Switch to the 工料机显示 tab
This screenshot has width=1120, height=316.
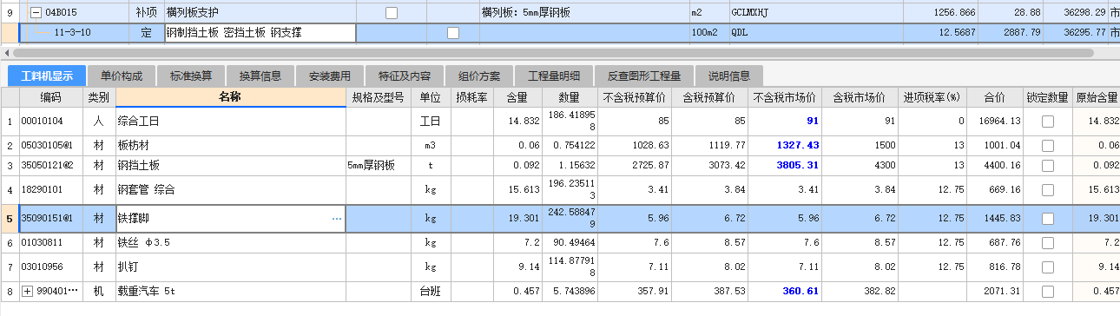pyautogui.click(x=47, y=76)
